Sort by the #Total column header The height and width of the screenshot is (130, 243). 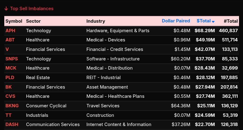point(230,21)
